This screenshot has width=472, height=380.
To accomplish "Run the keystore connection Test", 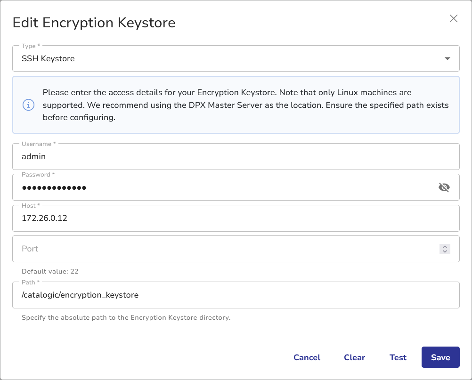I will pyautogui.click(x=398, y=357).
